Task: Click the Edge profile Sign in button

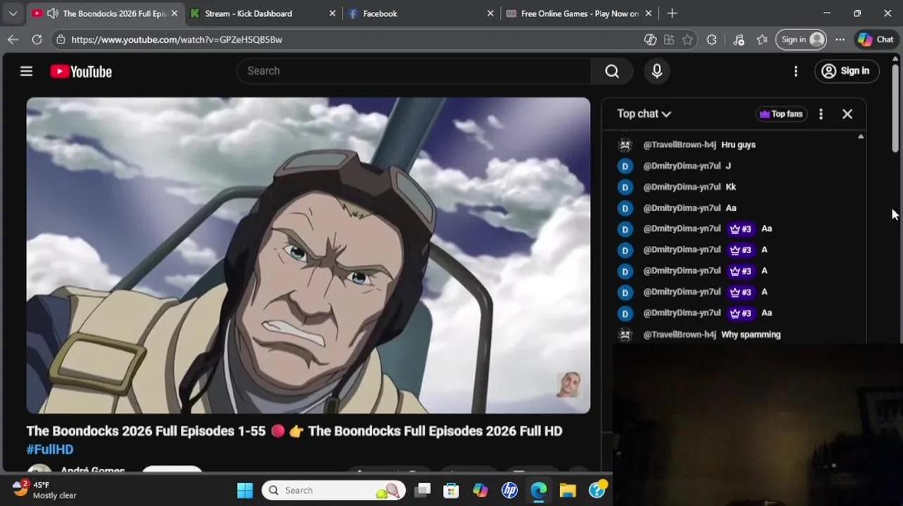Action: point(801,39)
